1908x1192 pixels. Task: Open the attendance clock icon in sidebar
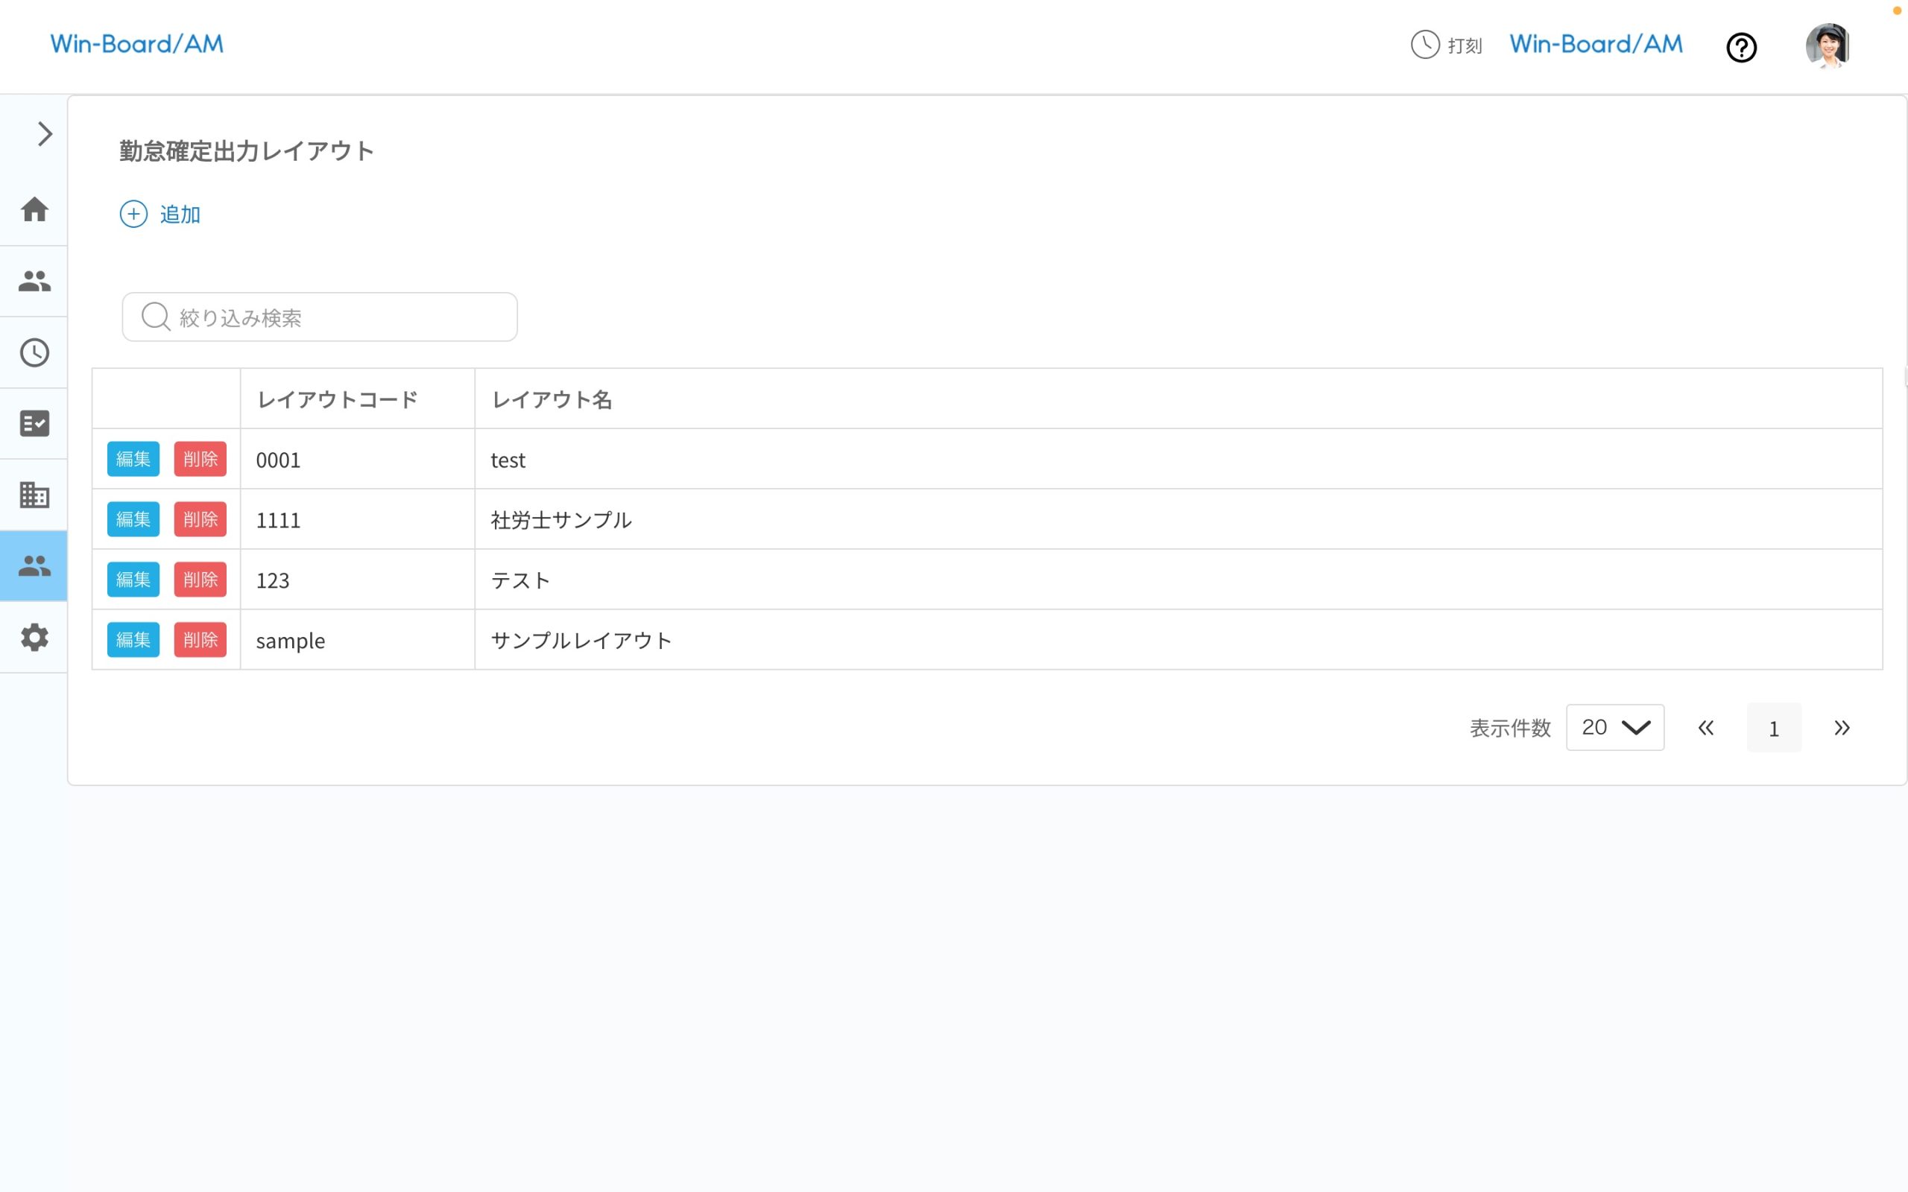34,352
